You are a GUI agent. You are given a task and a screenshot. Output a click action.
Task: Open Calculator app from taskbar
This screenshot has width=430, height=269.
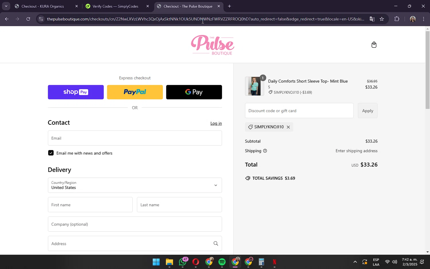[x=261, y=262]
